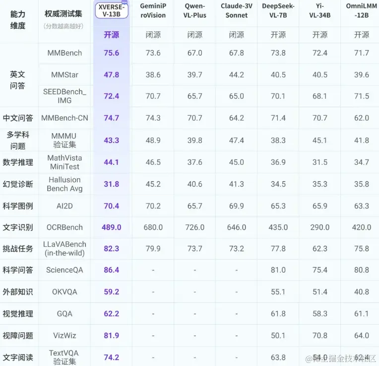Image resolution: width=379 pixels, height=366 pixels.
Task: Click the 外部知识 category cell
Action: [x=18, y=292]
